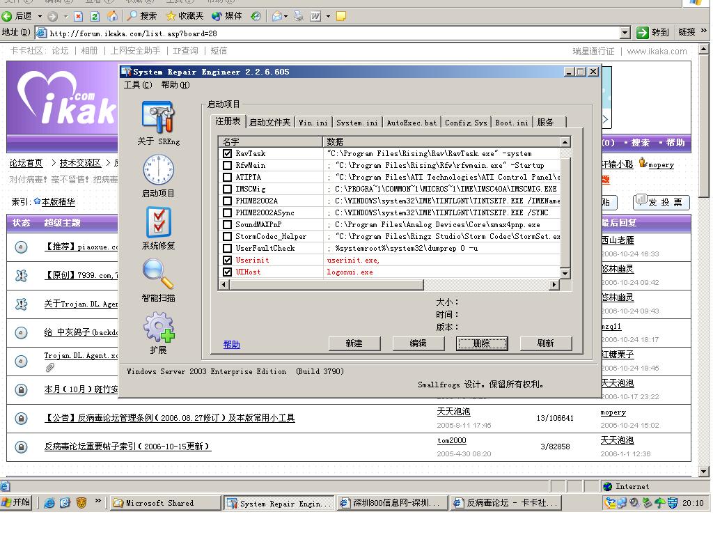This screenshot has height=535, width=713.
Task: Click Internet Explorer quick launch icon
Action: click(x=49, y=503)
